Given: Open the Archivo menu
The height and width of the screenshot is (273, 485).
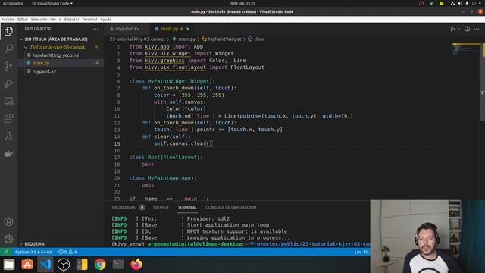Looking at the screenshot, I should point(8,20).
